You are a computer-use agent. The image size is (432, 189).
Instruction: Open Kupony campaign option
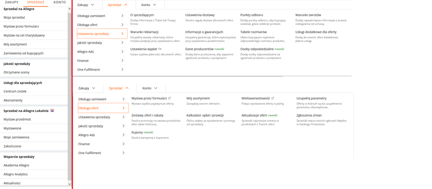tap(137, 132)
